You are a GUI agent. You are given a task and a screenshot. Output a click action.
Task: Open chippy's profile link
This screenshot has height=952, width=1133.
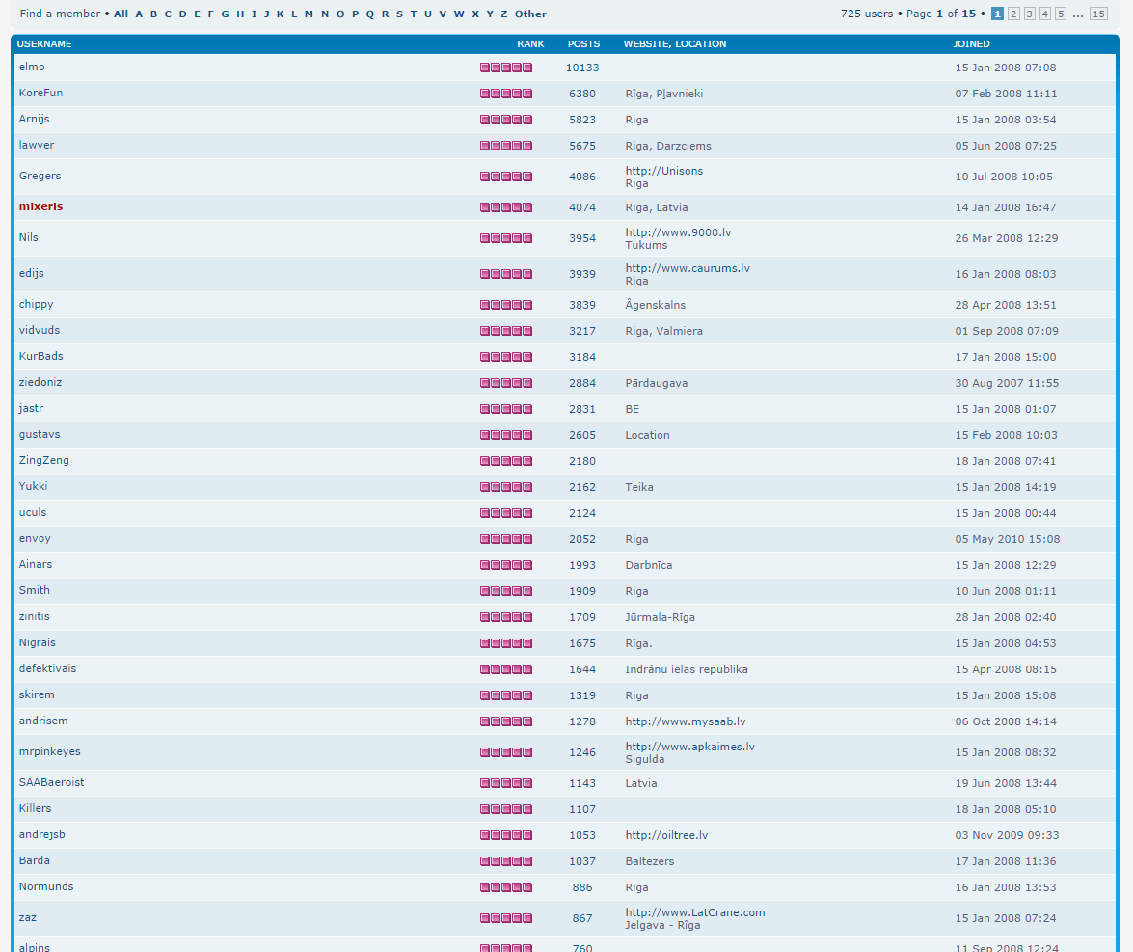[x=36, y=304]
